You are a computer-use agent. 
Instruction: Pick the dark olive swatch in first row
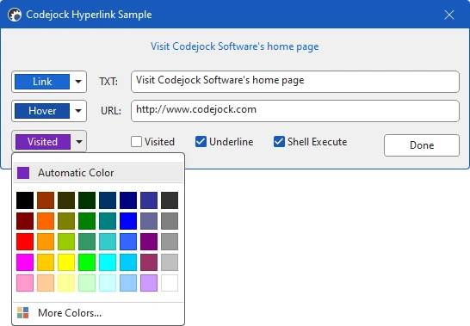pos(66,200)
